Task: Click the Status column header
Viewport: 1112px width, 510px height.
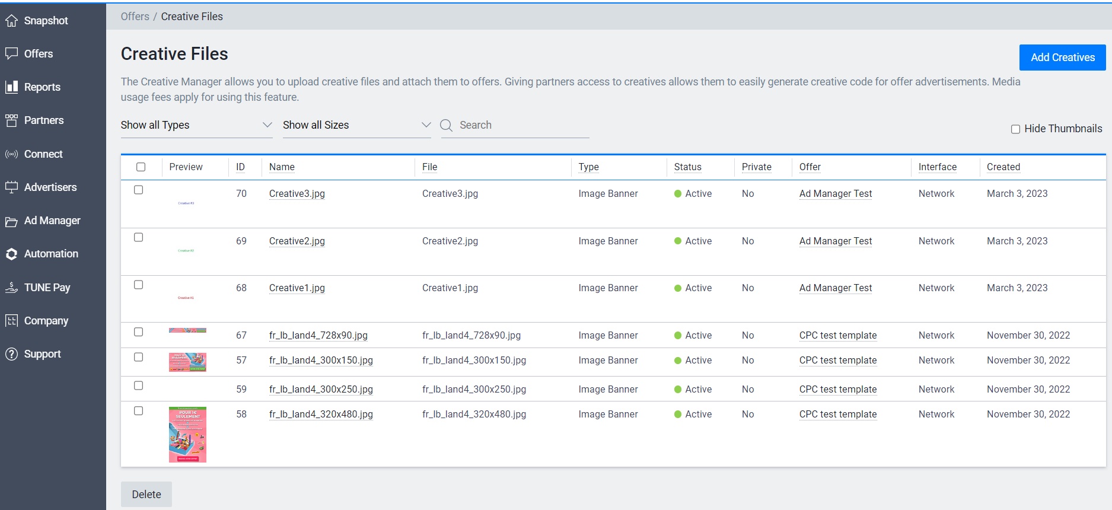Action: coord(688,167)
